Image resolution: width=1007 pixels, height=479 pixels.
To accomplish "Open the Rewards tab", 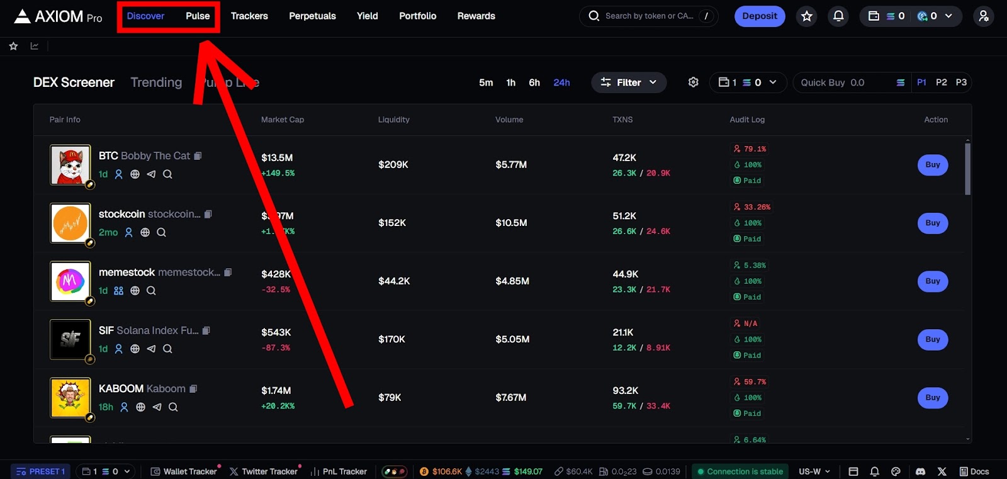I will [476, 16].
